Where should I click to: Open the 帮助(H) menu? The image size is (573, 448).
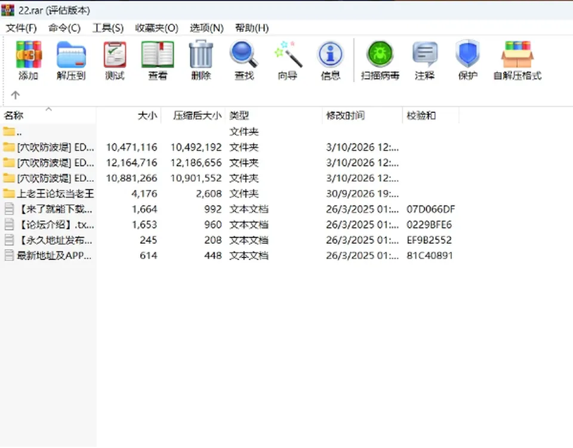(x=252, y=28)
